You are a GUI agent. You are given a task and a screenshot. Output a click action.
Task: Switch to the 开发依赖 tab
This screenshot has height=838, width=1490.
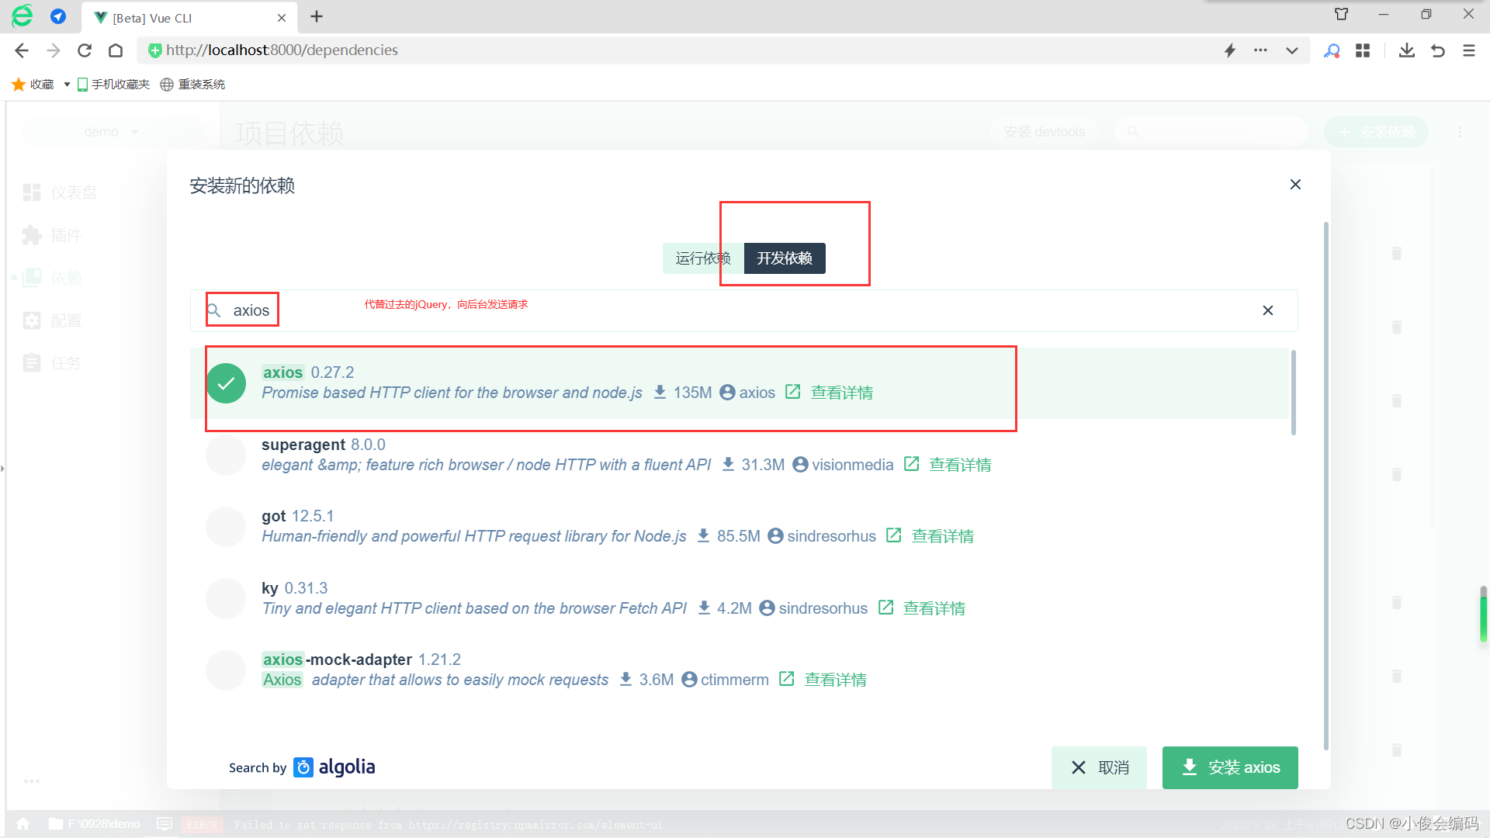click(785, 258)
